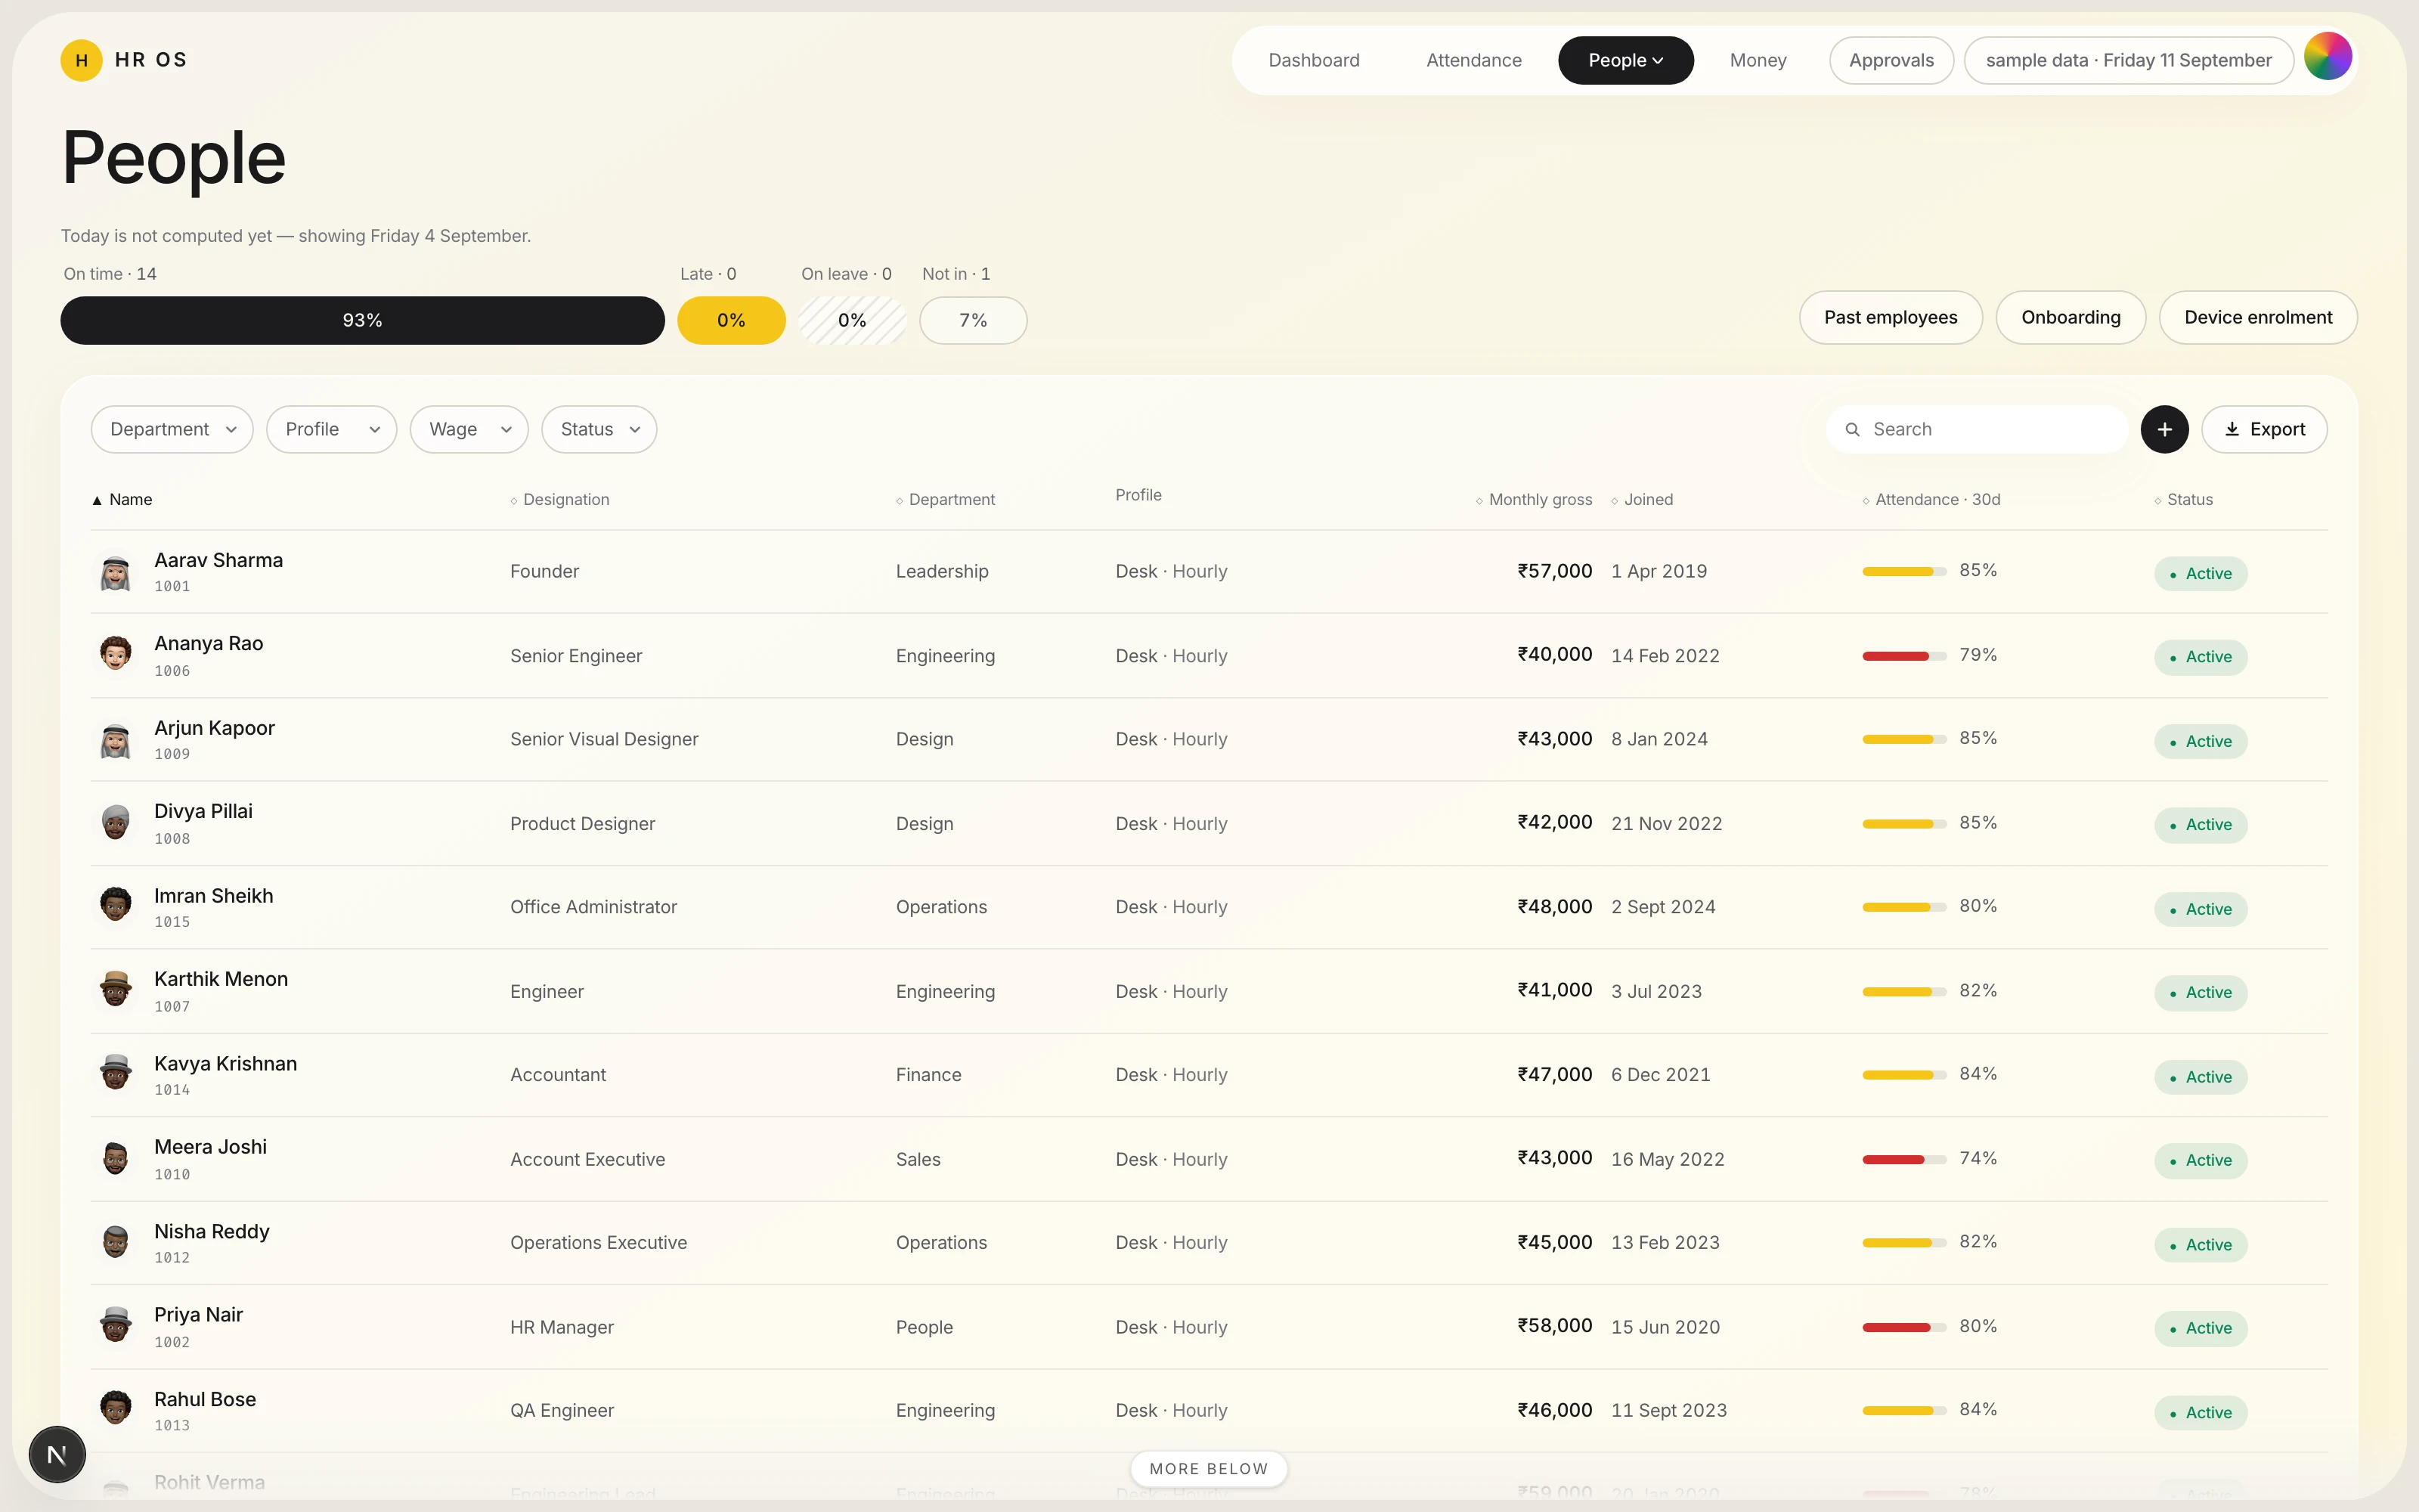The height and width of the screenshot is (1512, 2419).
Task: Switch to the Attendance tab
Action: (x=1473, y=60)
